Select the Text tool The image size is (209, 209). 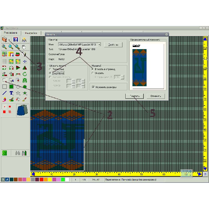[11, 93]
